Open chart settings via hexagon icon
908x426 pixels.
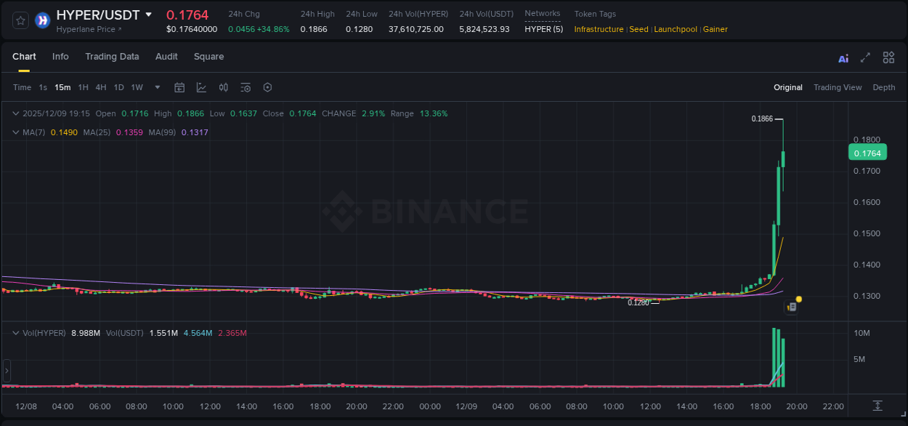point(267,87)
